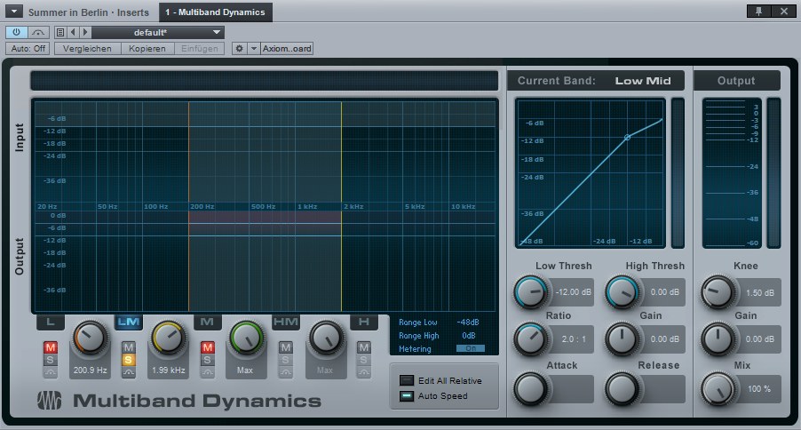801x430 pixels.
Task: Click the Release knob
Action: tap(623, 388)
